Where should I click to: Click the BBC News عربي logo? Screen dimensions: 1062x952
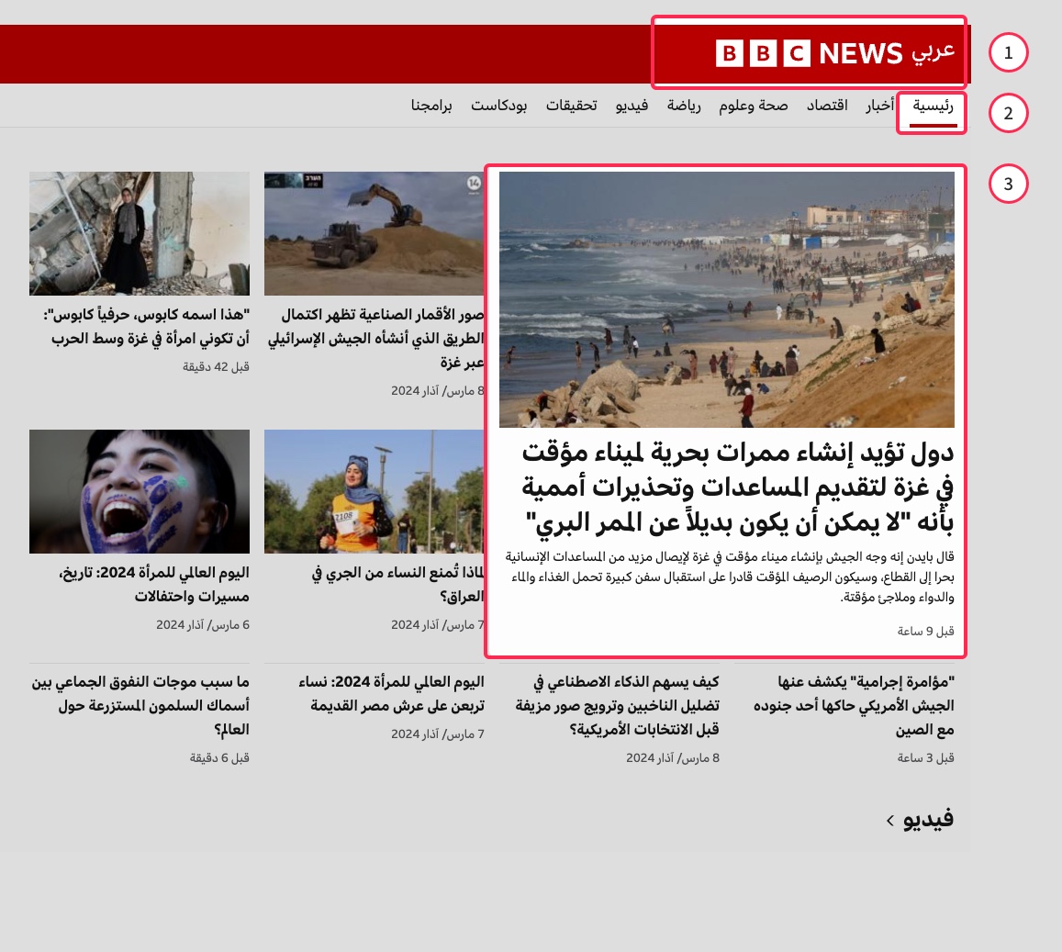835,53
